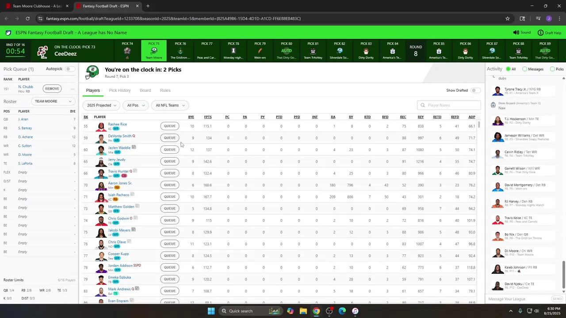Click Rashee Rice's player headshot

click(x=101, y=126)
